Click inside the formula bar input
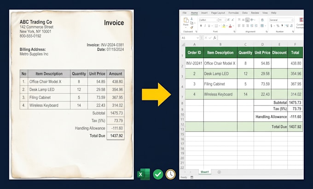Image resolution: width=313 pixels, height=189 pixels. pyautogui.click(x=261, y=38)
